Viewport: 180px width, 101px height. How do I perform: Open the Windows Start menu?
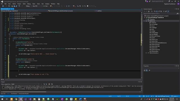2,99
